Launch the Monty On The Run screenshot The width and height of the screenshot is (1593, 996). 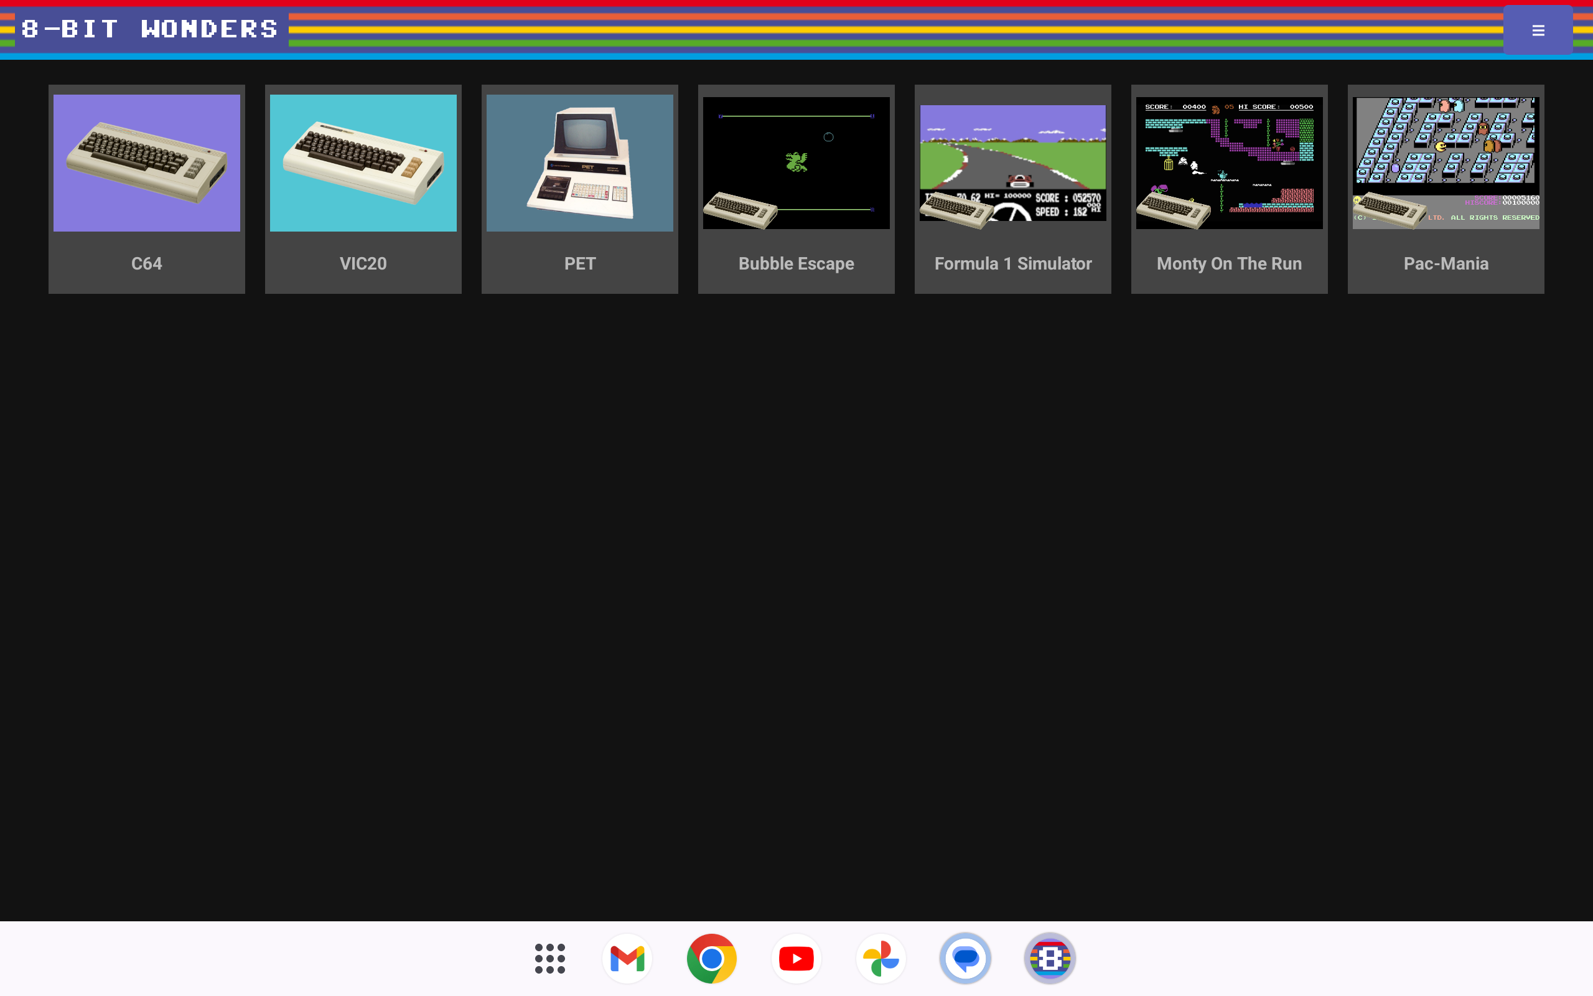point(1230,162)
